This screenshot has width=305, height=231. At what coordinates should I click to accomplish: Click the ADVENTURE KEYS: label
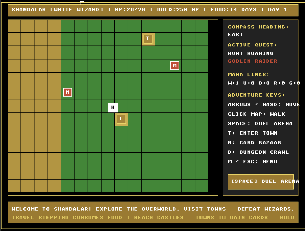[x=256, y=95]
